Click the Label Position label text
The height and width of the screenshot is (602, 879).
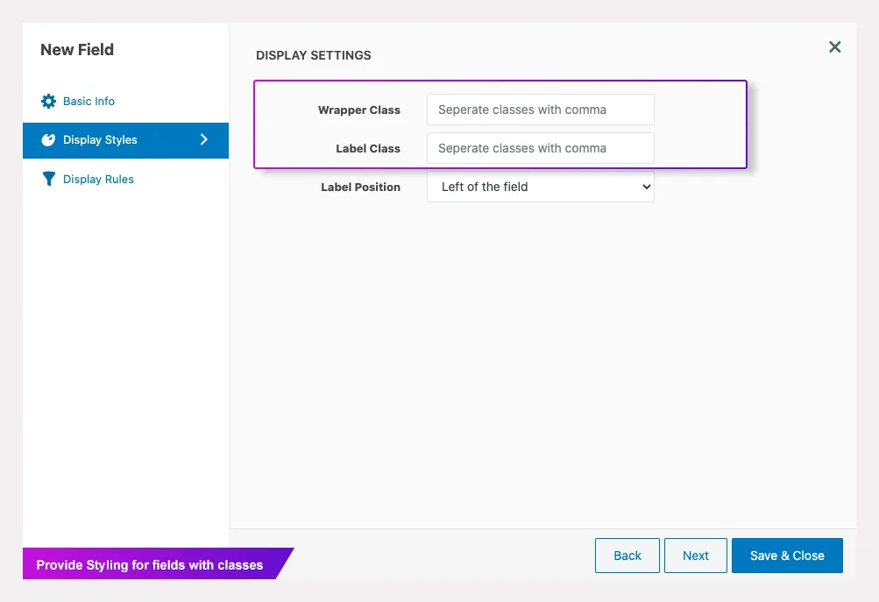click(x=360, y=188)
